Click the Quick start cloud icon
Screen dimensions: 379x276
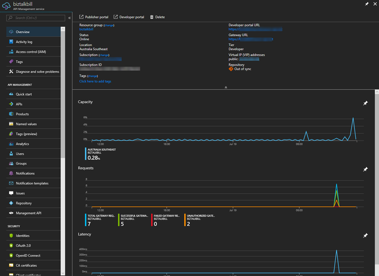[11, 94]
